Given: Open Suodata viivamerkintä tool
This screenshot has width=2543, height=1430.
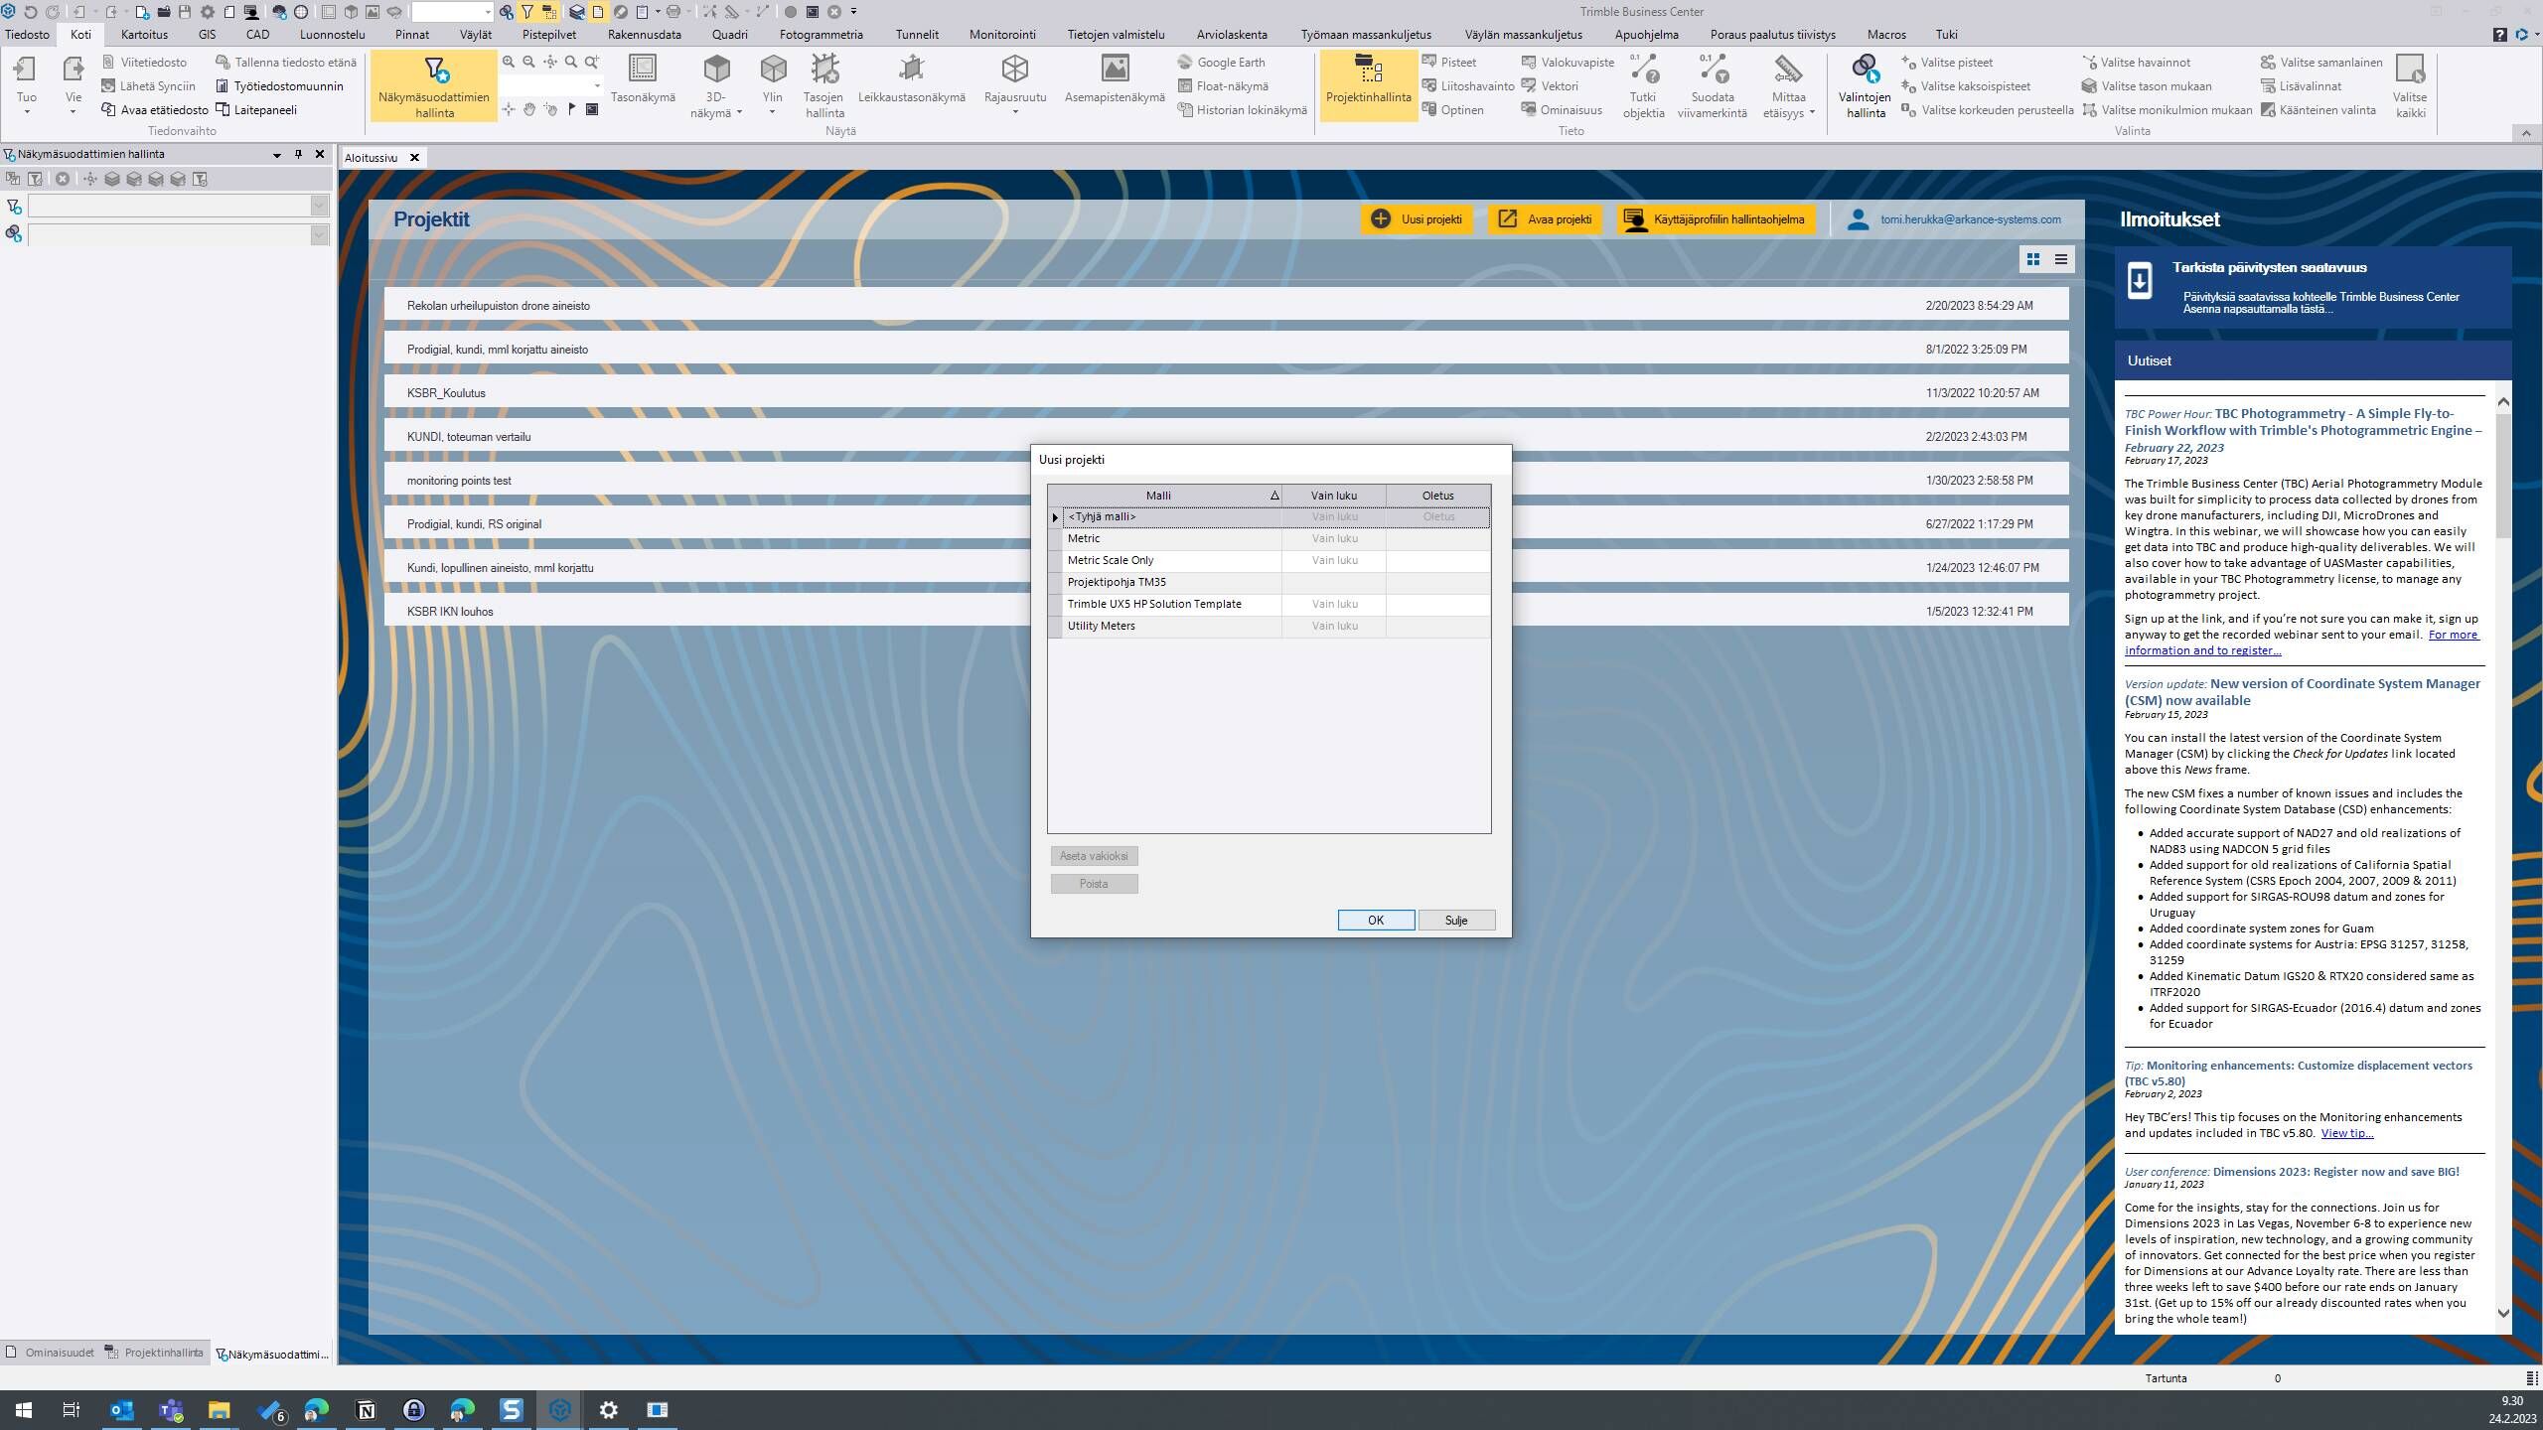Looking at the screenshot, I should [1712, 86].
